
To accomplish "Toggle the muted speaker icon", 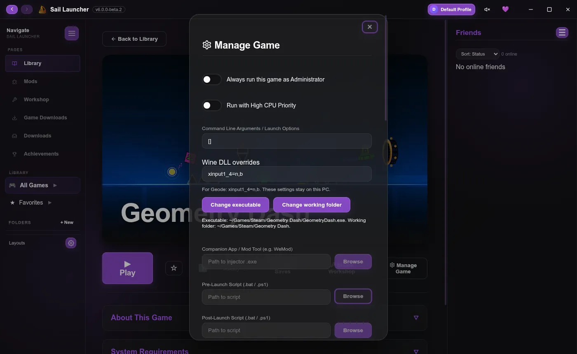I will click(487, 9).
